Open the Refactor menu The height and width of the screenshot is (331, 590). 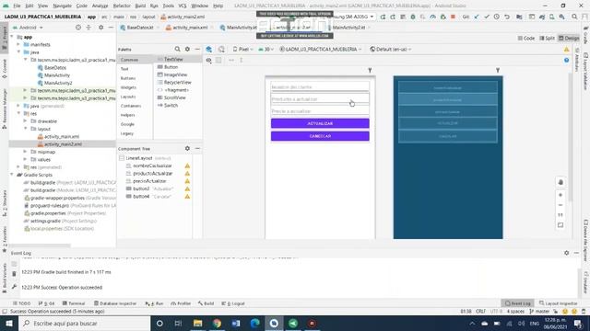pyautogui.click(x=122, y=6)
